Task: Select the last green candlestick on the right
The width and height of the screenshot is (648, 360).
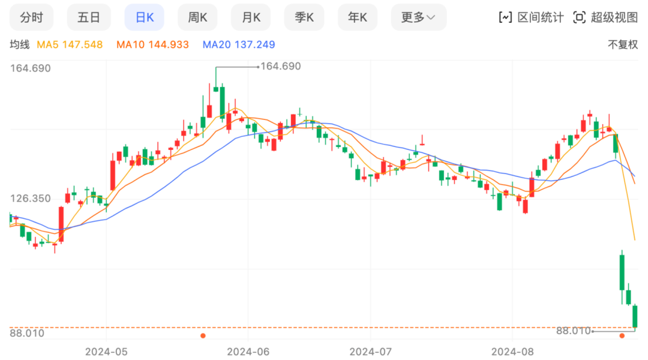Action: coord(635,316)
